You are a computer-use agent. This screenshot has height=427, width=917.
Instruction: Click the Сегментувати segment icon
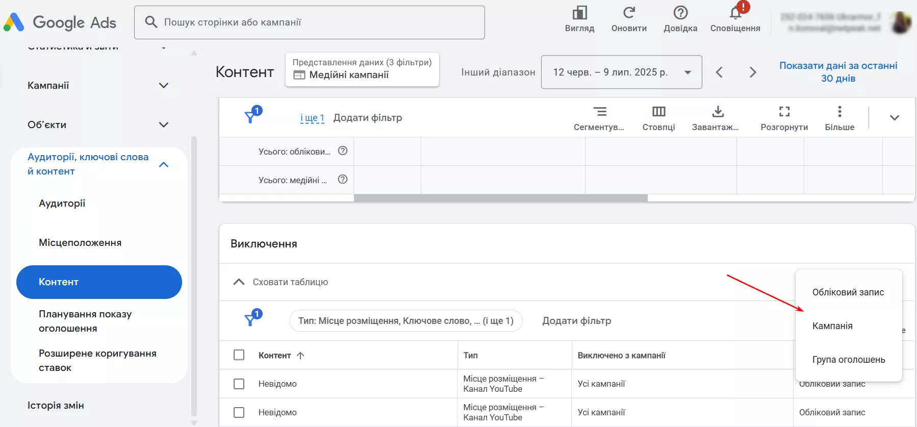point(600,111)
